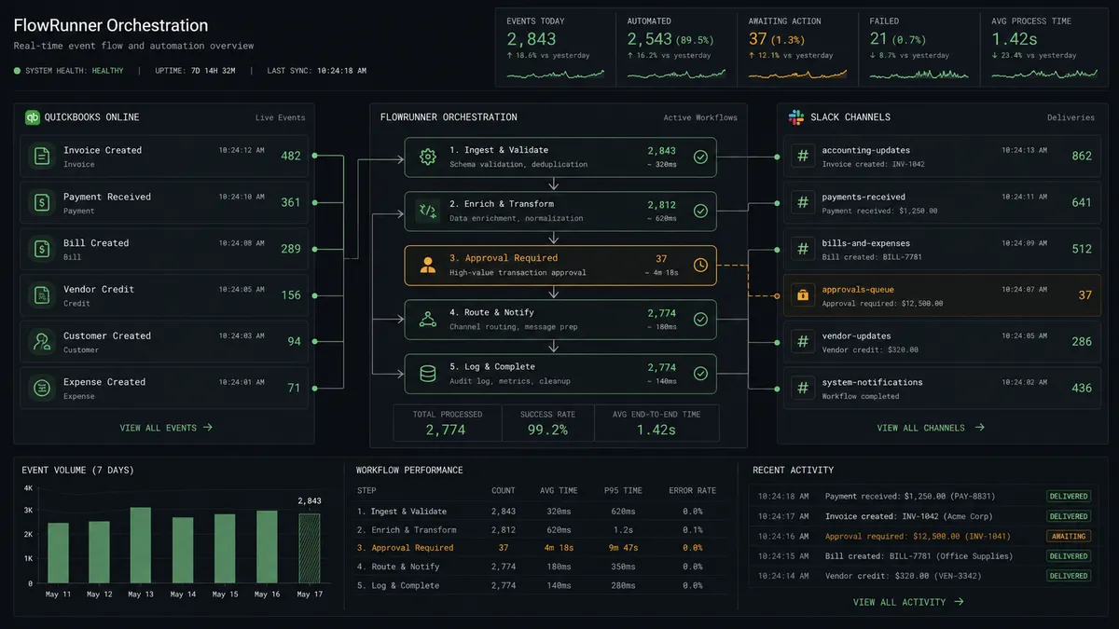1119x629 pixels.
Task: Open the View All Events link
Action: coord(166,428)
